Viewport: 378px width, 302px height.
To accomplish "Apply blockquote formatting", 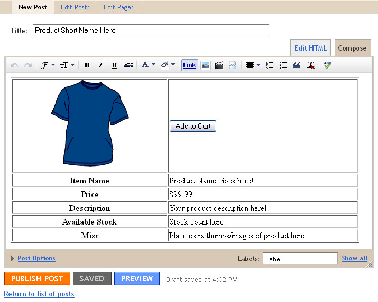I will point(297,65).
